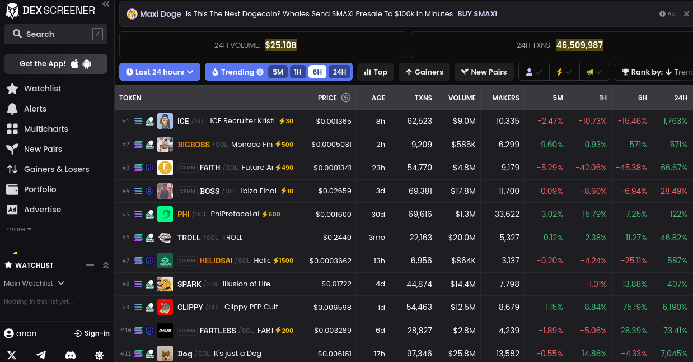Toggle the profile filter checkmark
The height and width of the screenshot is (362, 693).
[533, 72]
